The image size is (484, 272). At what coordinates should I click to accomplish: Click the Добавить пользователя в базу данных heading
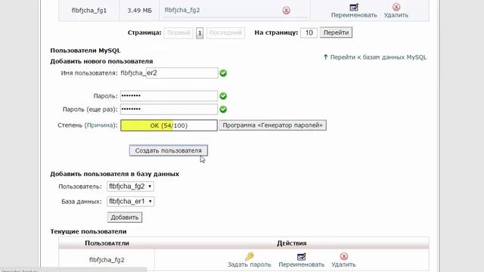pos(114,174)
